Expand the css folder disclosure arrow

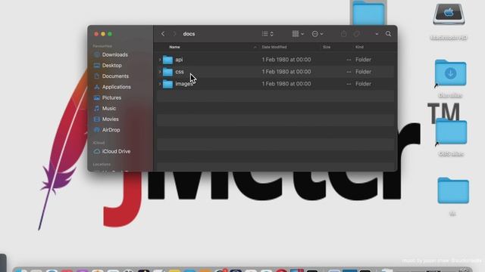tap(160, 72)
